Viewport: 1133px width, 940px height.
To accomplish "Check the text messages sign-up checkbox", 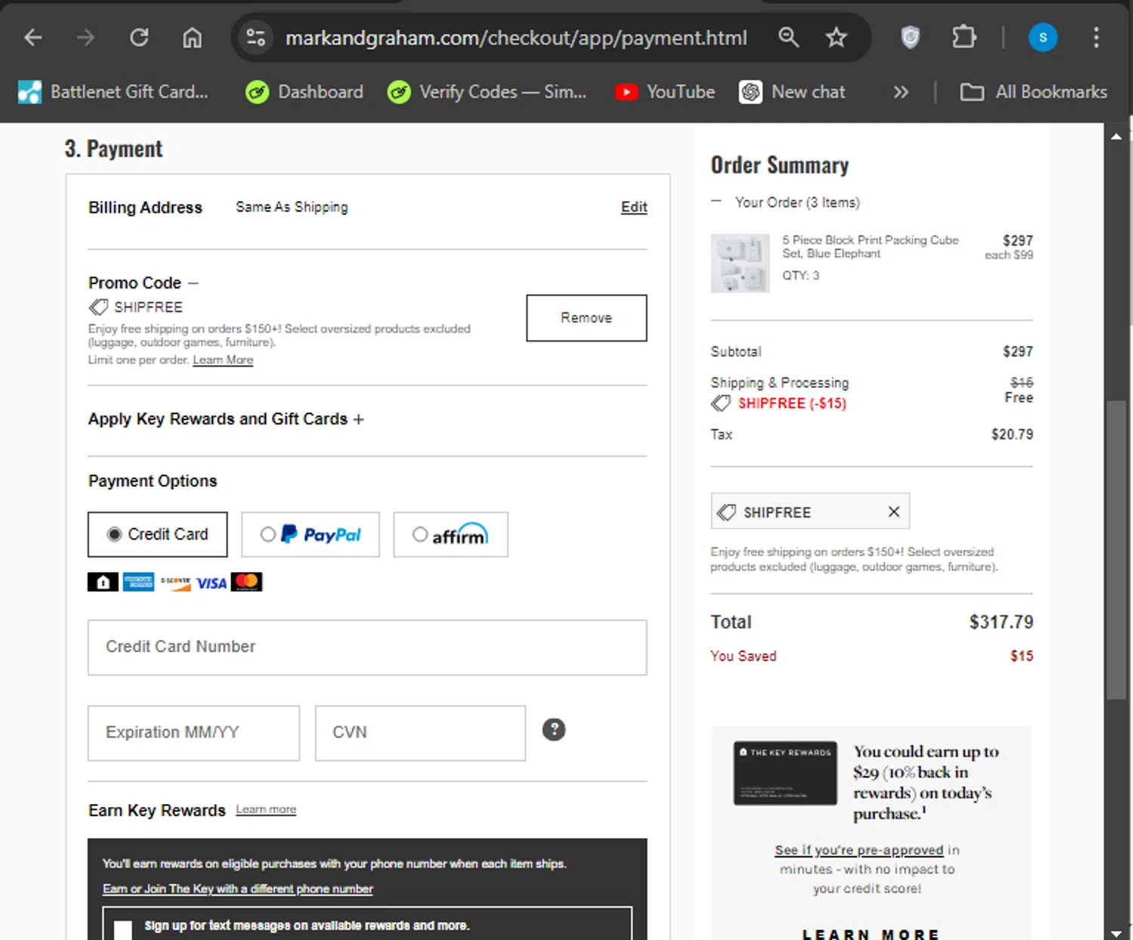I will point(123,929).
